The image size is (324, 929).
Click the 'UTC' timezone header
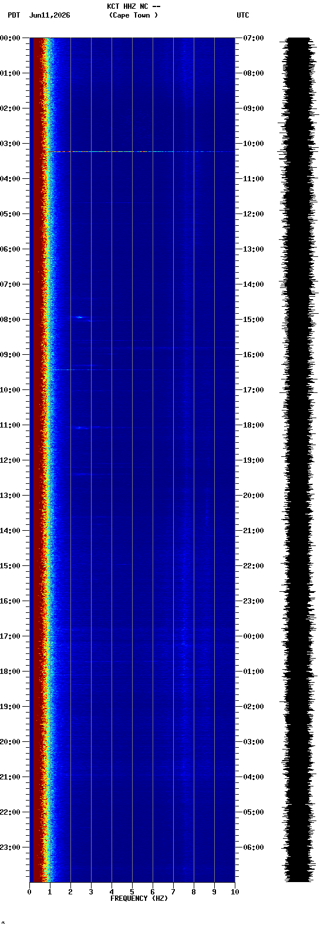242,15
